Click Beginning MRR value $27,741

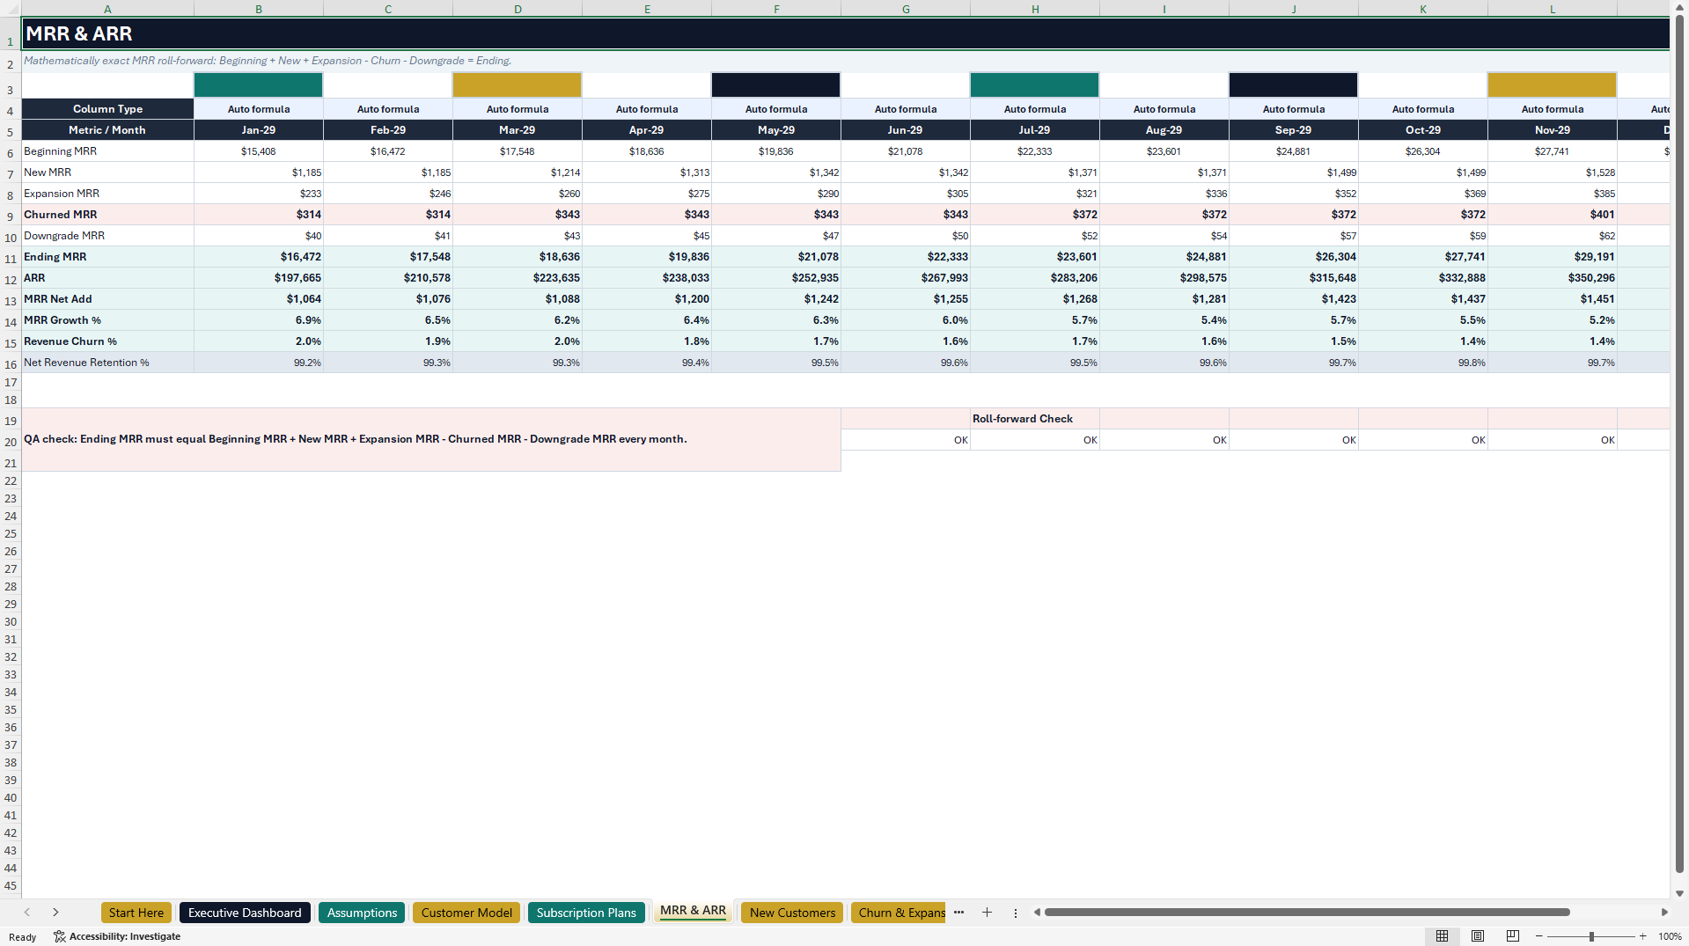[1553, 151]
